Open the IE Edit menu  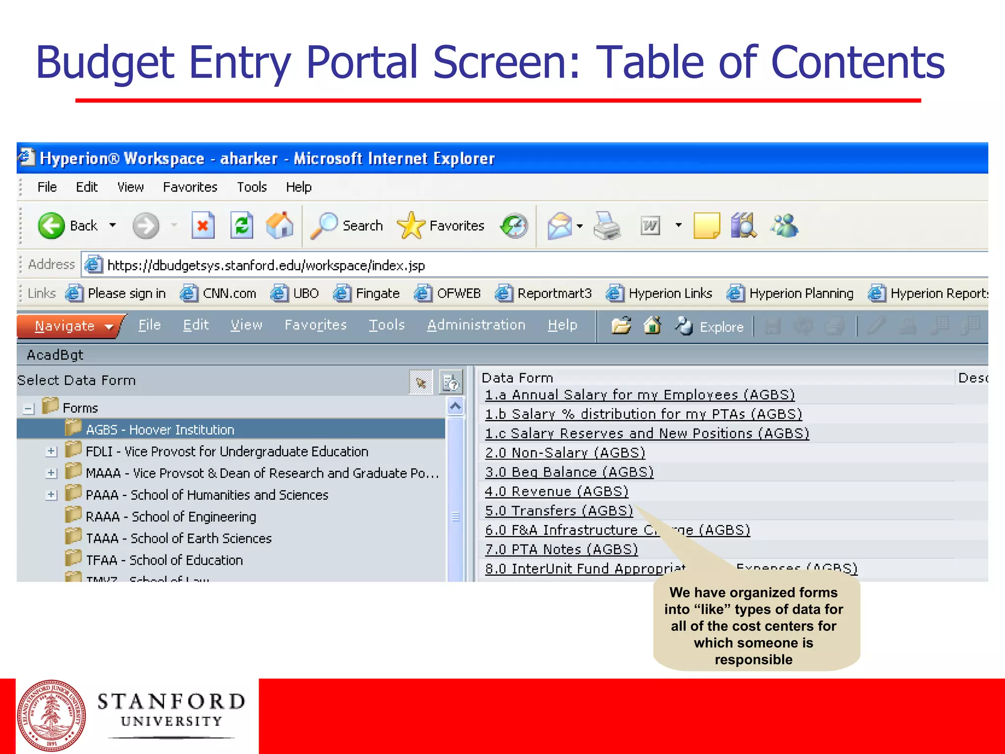[87, 187]
